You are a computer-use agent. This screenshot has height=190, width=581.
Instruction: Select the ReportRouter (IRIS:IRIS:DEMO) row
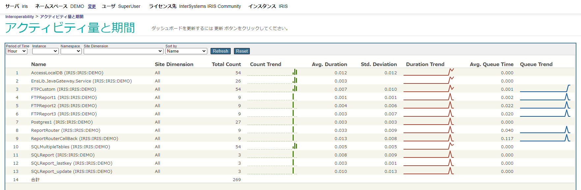[x=290, y=130]
